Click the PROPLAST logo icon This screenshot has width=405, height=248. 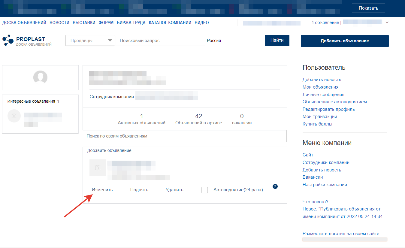point(8,41)
